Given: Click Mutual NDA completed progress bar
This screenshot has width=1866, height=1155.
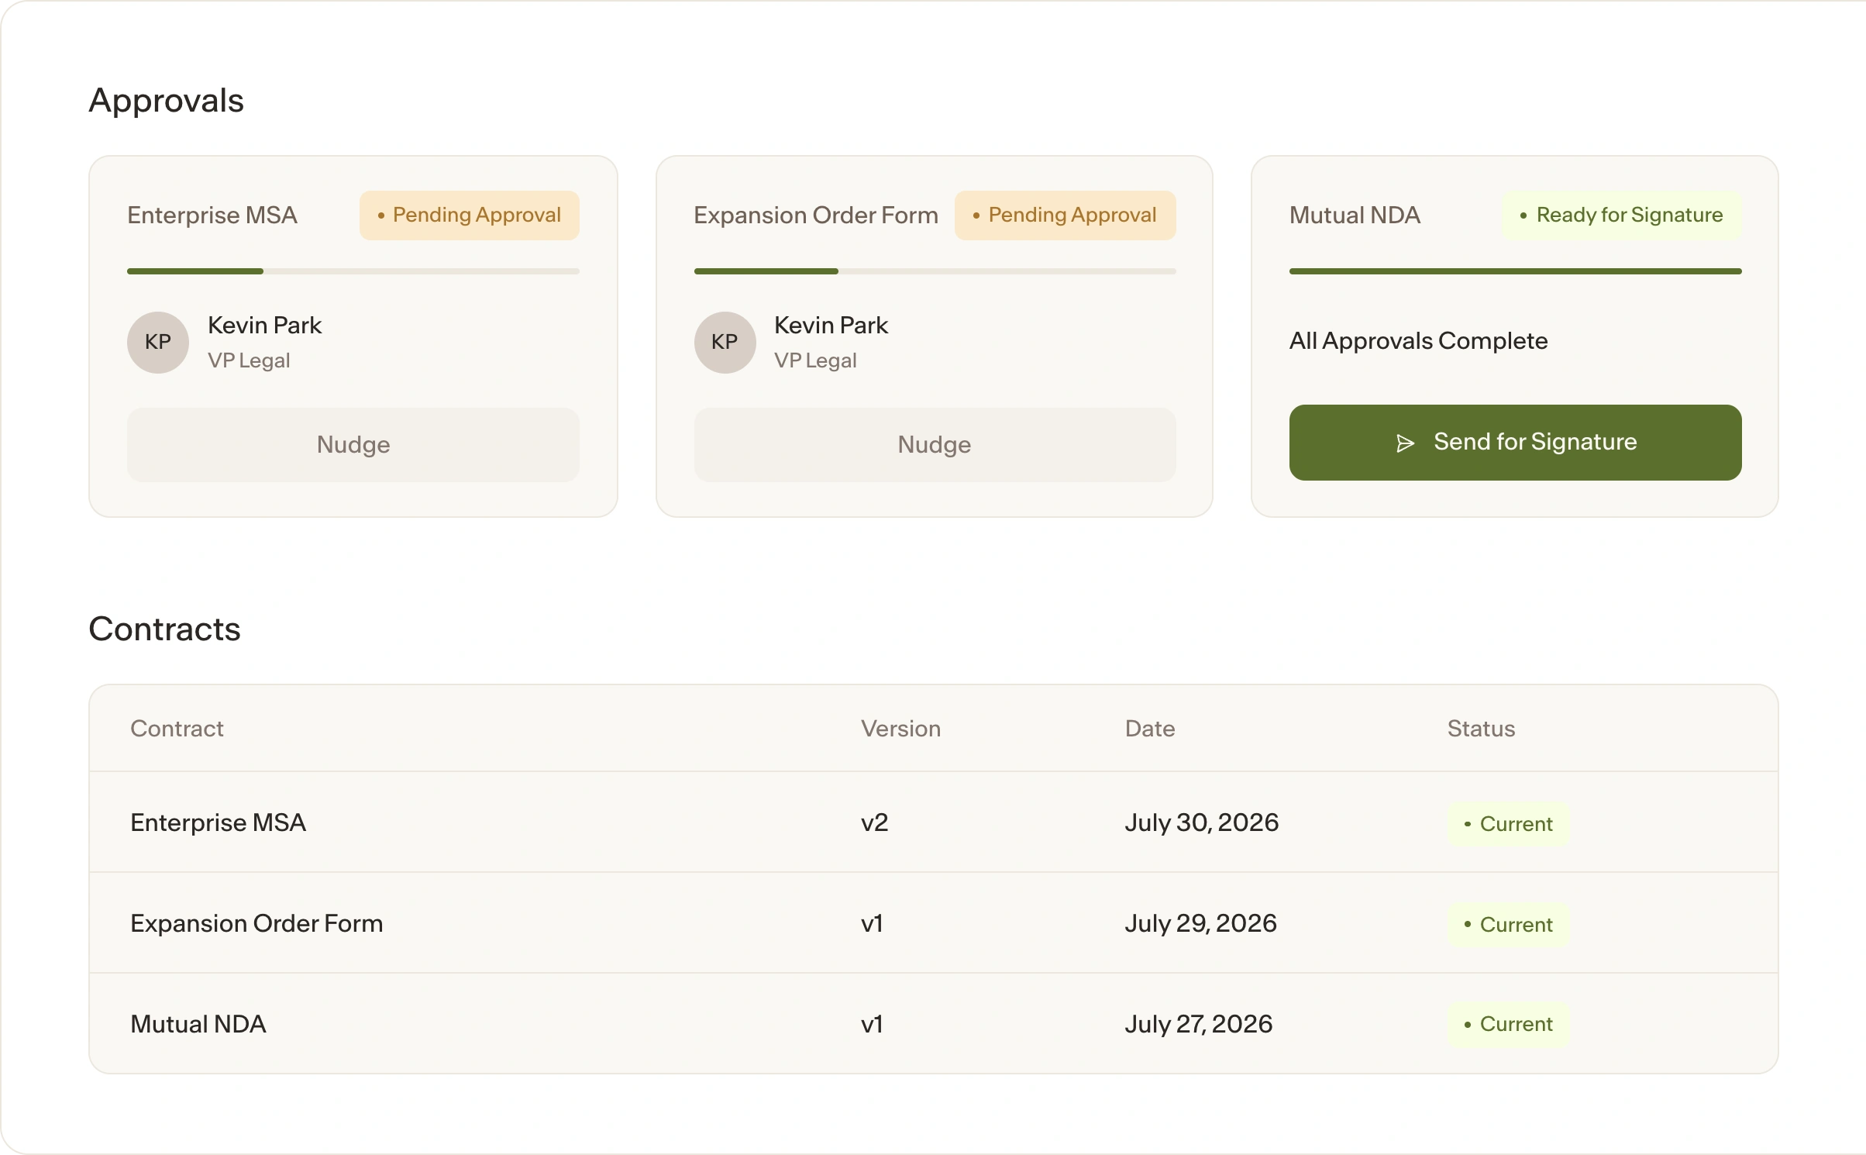Looking at the screenshot, I should (x=1515, y=271).
